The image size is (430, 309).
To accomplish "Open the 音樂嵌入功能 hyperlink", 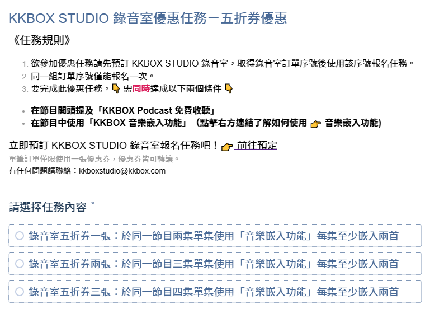I will click(353, 123).
